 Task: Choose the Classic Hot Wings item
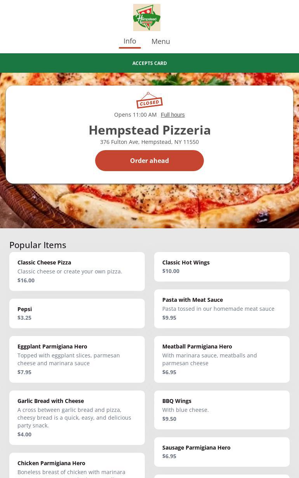[222, 267]
